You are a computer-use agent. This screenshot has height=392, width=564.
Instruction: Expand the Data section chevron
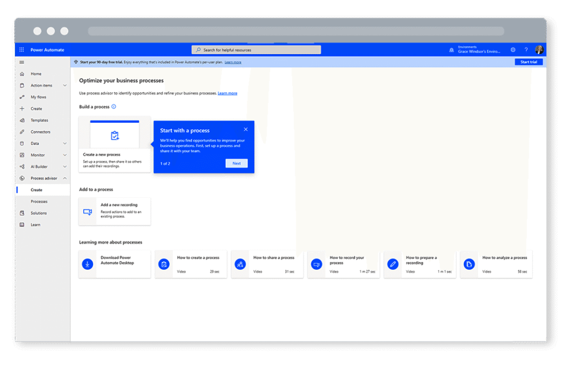[65, 143]
